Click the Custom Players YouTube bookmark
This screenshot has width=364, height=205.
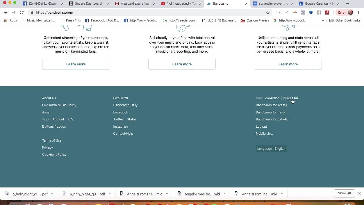point(255,20)
